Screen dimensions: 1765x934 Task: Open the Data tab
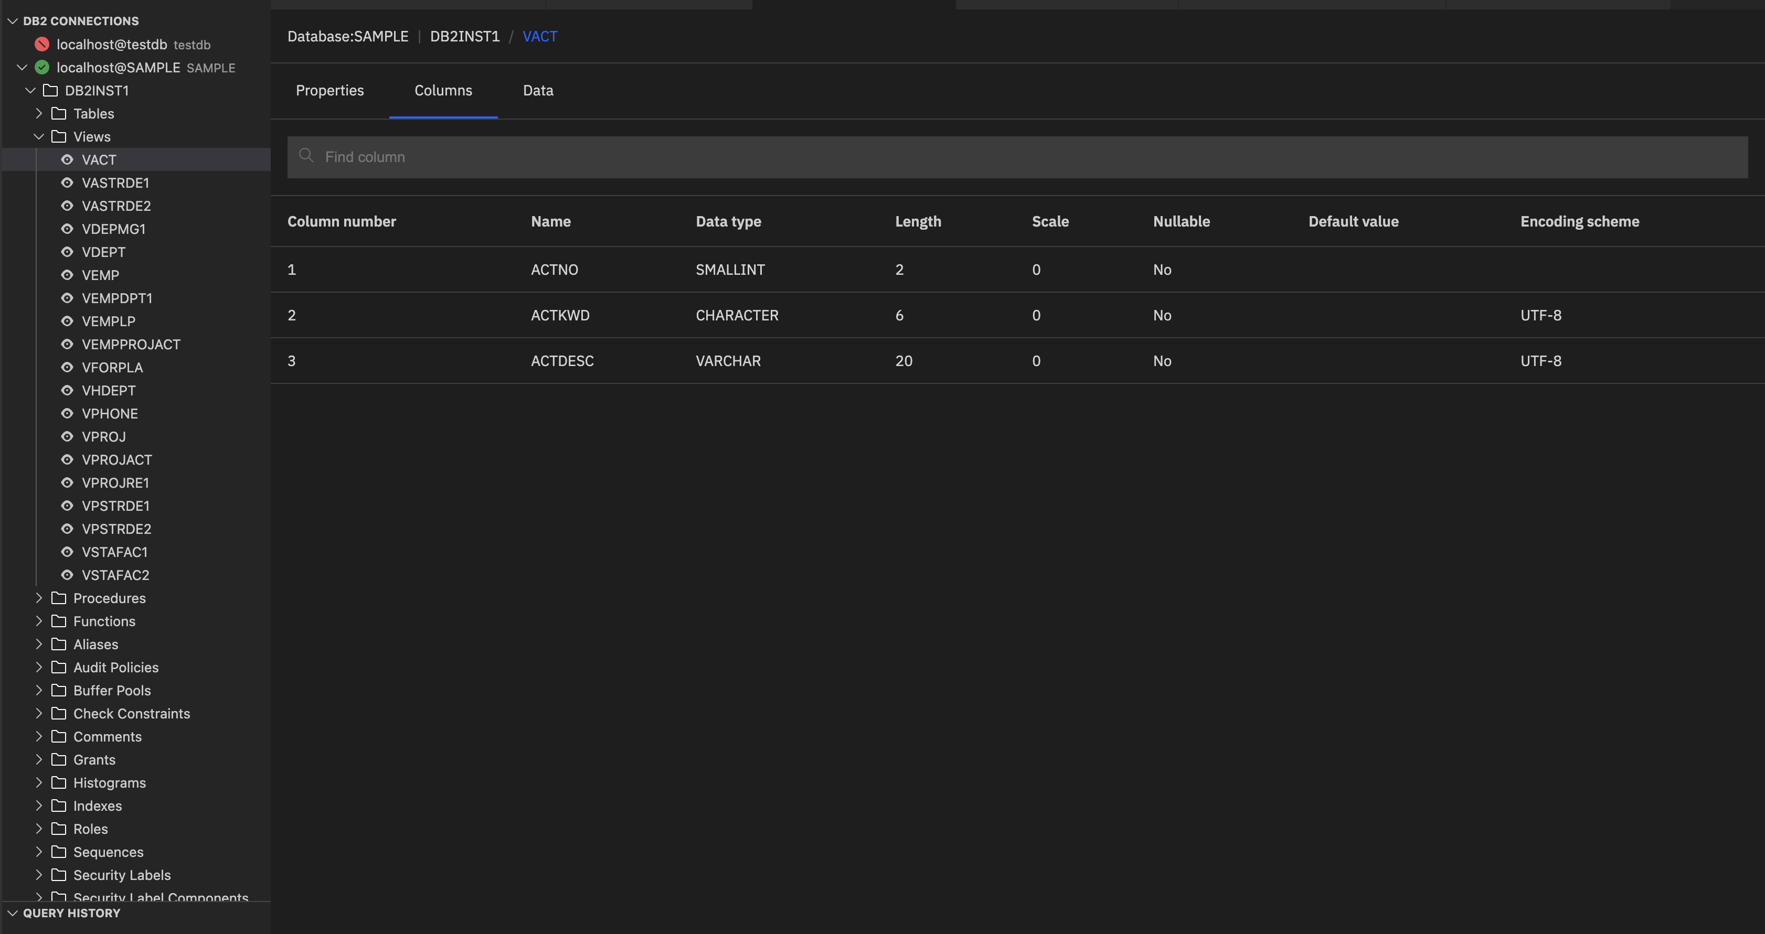[538, 90]
